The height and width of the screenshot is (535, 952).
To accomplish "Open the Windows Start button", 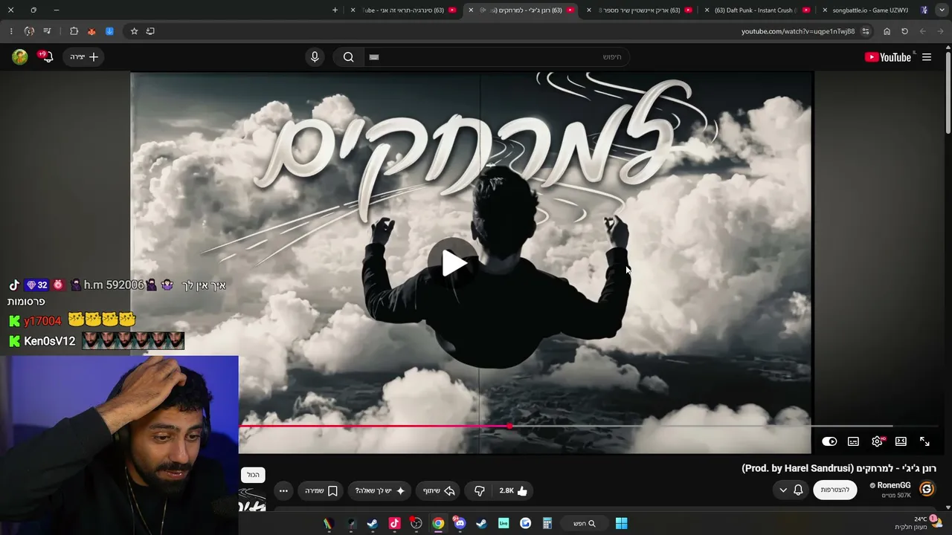I will tap(621, 523).
